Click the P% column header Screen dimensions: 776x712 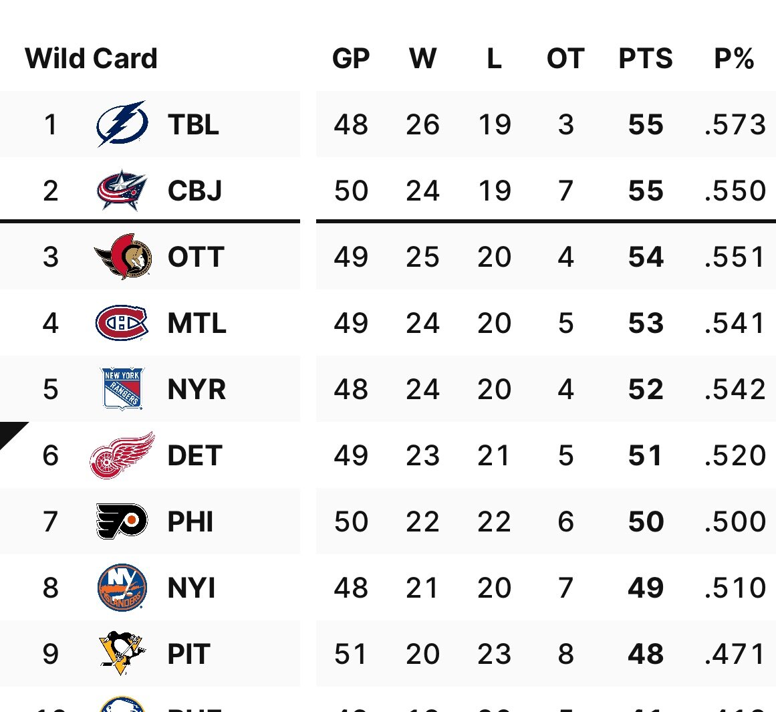(x=734, y=59)
